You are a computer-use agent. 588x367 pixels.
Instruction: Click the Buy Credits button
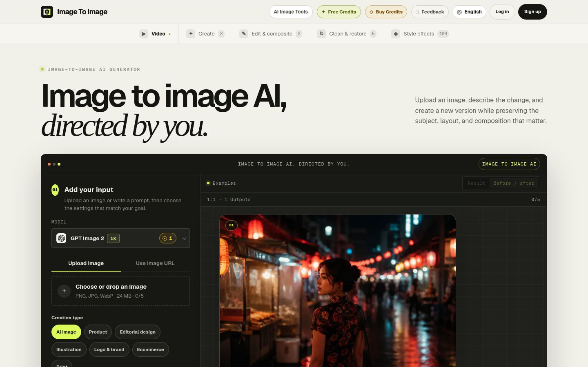[x=386, y=12]
